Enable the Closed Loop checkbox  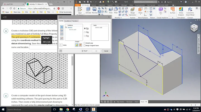coord(85,43)
